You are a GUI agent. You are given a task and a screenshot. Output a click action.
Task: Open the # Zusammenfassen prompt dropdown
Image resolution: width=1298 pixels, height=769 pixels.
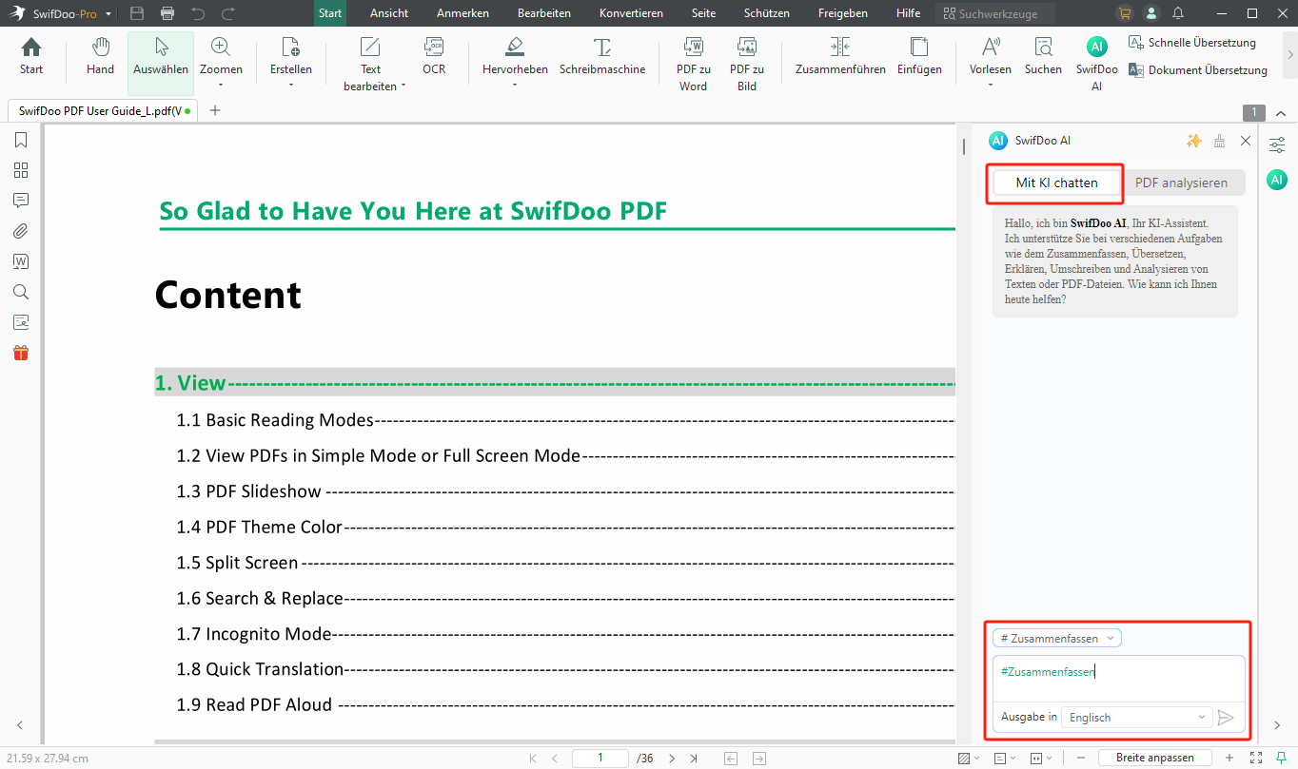pos(1057,639)
